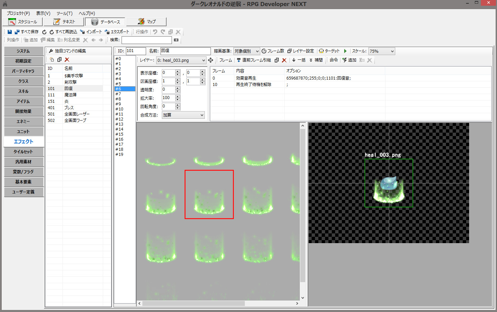Open the ツール(T) menu
Image resolution: width=497 pixels, height=312 pixels.
(64, 13)
